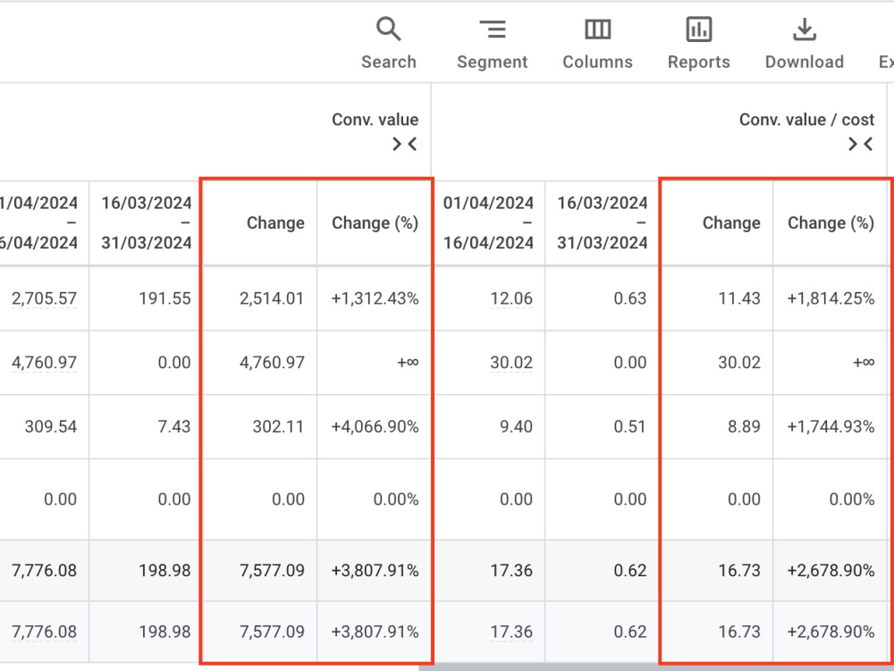894x671 pixels.
Task: Click the 30.02 underlined value
Action: tap(510, 362)
